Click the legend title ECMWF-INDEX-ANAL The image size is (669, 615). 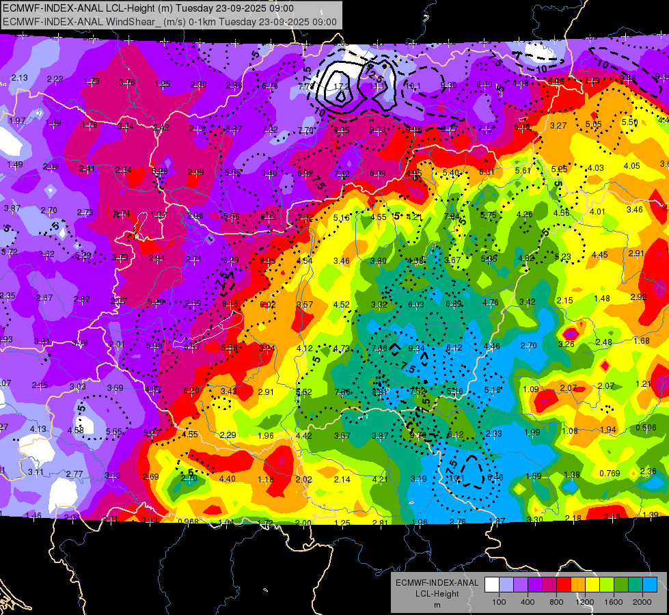tap(437, 583)
